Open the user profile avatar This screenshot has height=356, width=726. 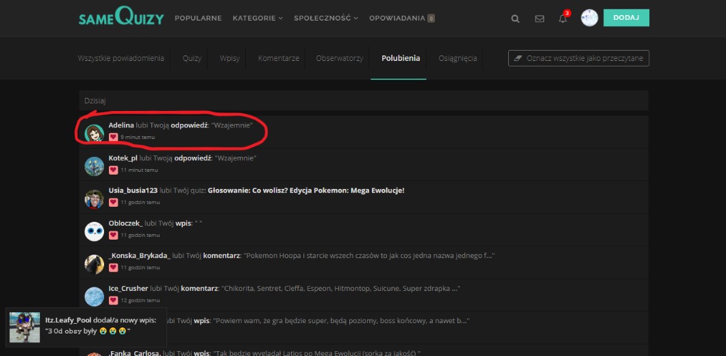pos(590,18)
